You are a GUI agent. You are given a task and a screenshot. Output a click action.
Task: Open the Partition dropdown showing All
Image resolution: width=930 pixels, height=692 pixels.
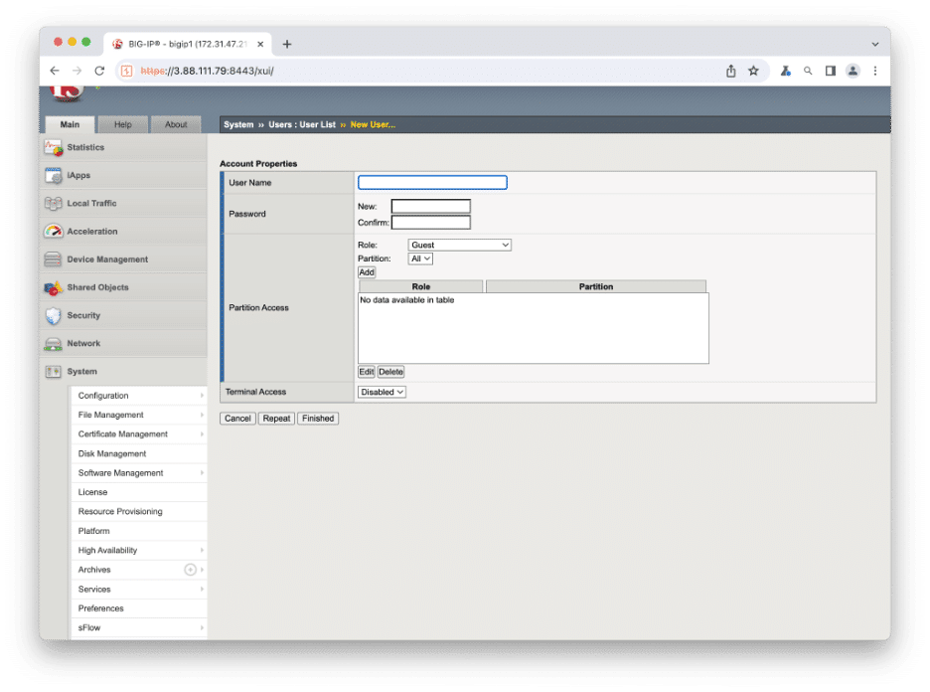click(420, 259)
